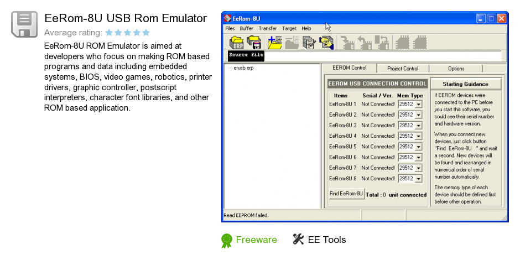Open the Files menu

tap(230, 29)
